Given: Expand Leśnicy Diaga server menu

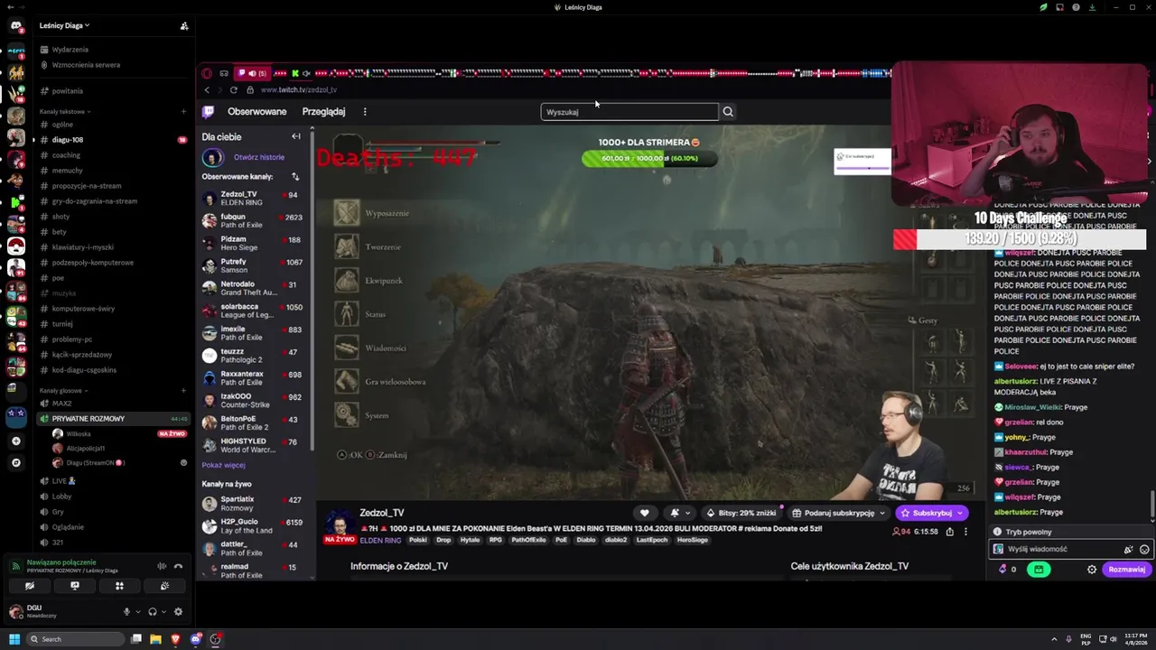Looking at the screenshot, I should (x=64, y=26).
